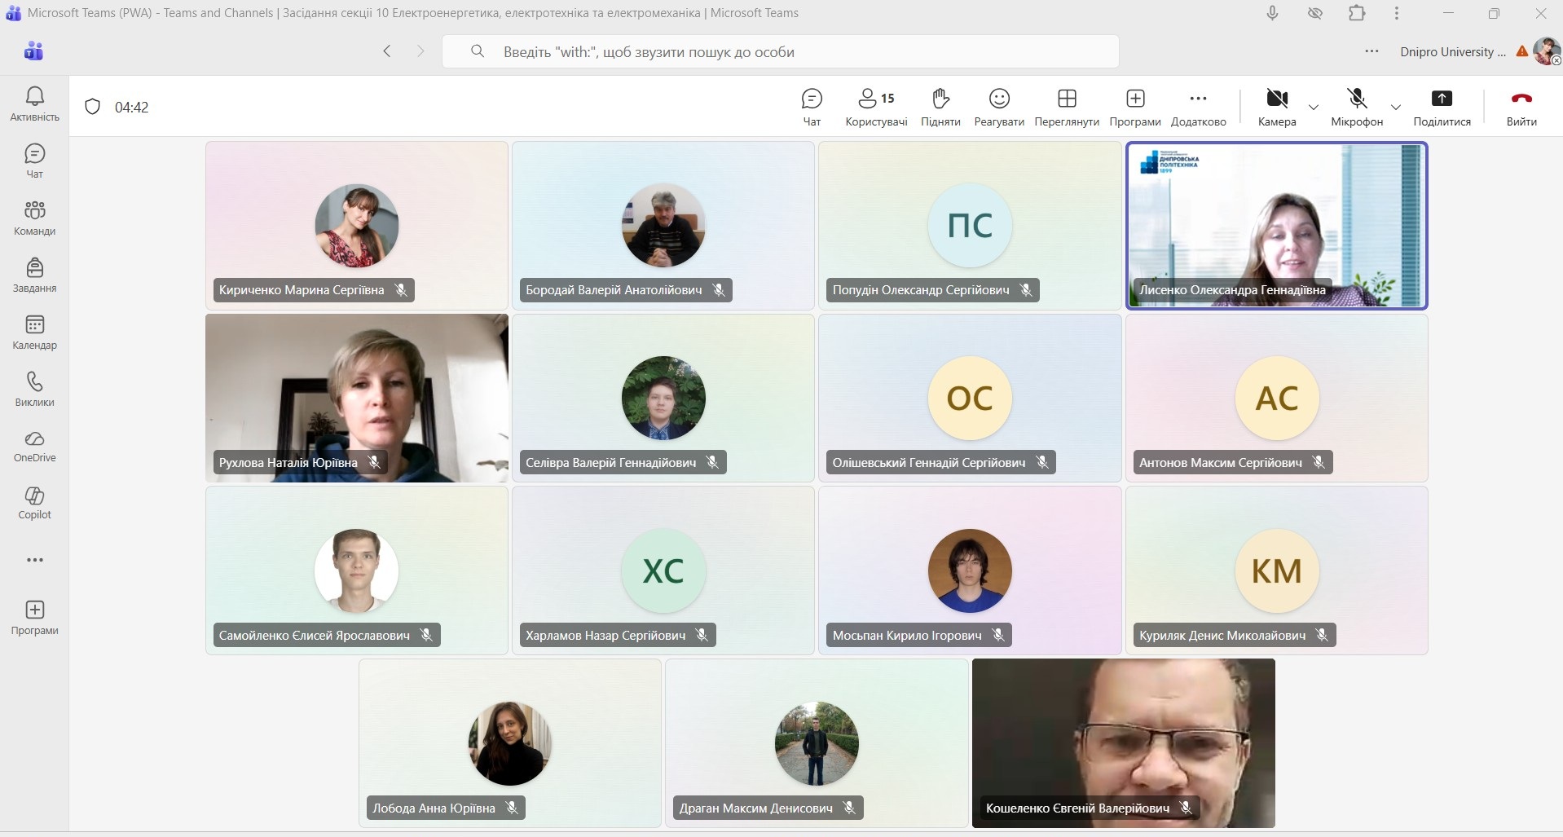Screen dimensions: 1563x837
Task: Click the search input field
Action: tap(780, 52)
